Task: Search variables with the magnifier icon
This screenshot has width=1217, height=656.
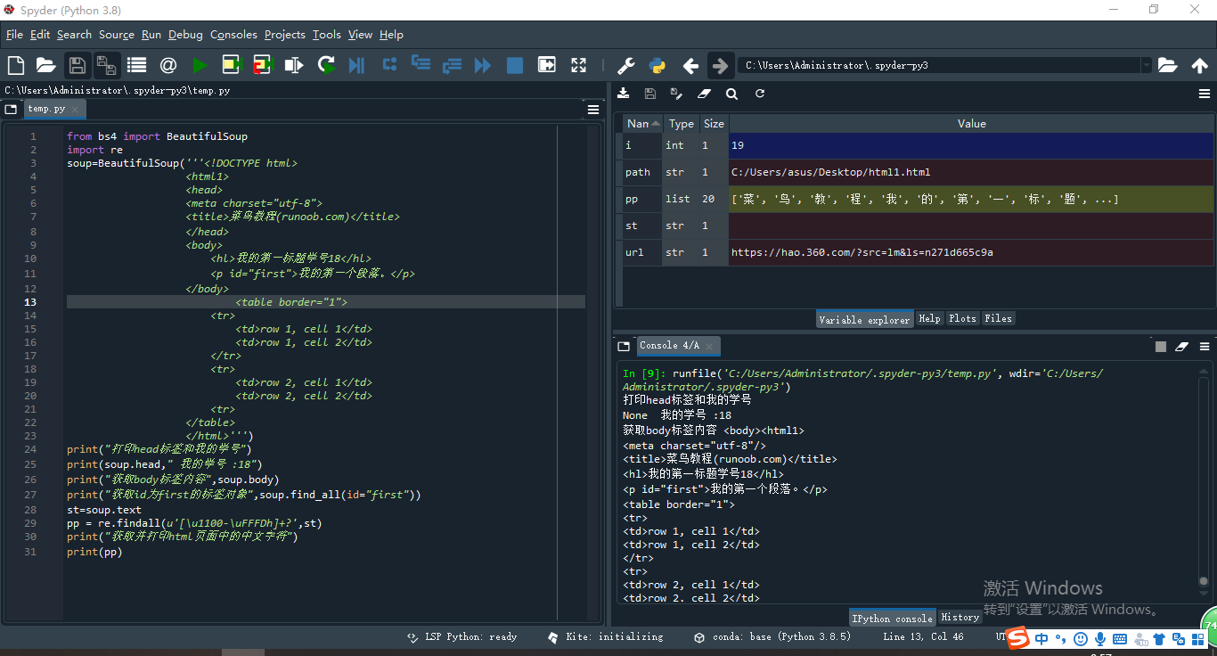Action: point(731,94)
